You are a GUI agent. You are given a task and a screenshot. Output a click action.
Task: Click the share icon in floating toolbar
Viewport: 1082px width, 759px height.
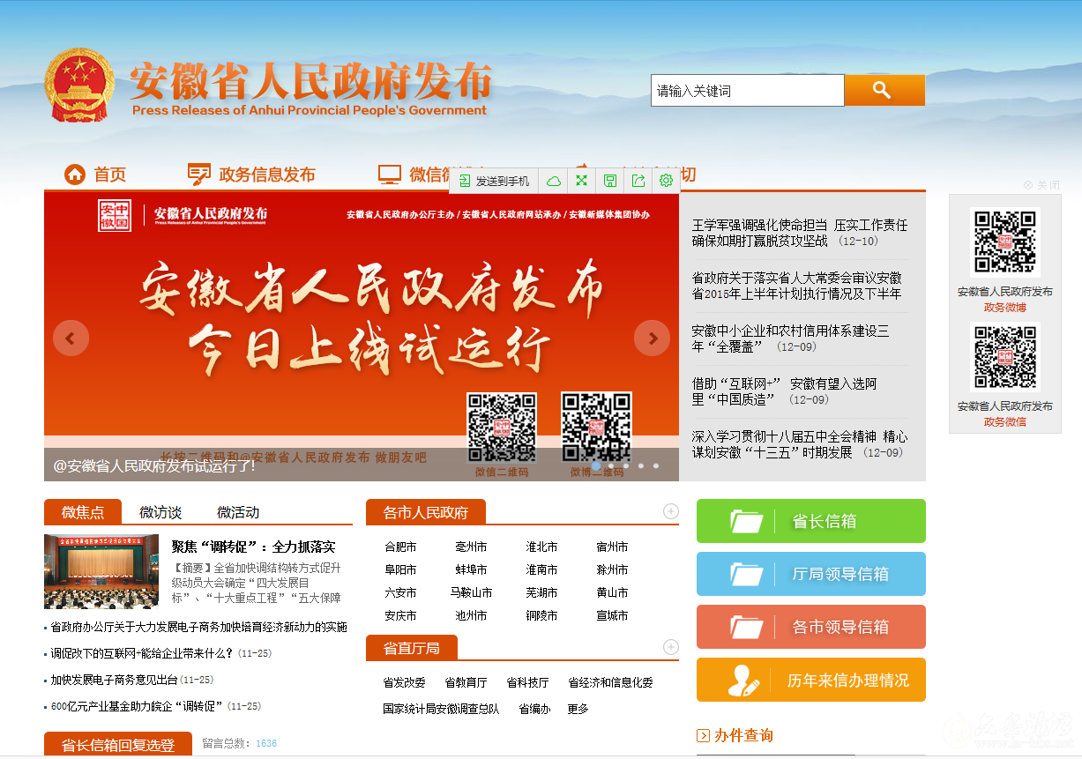point(638,181)
